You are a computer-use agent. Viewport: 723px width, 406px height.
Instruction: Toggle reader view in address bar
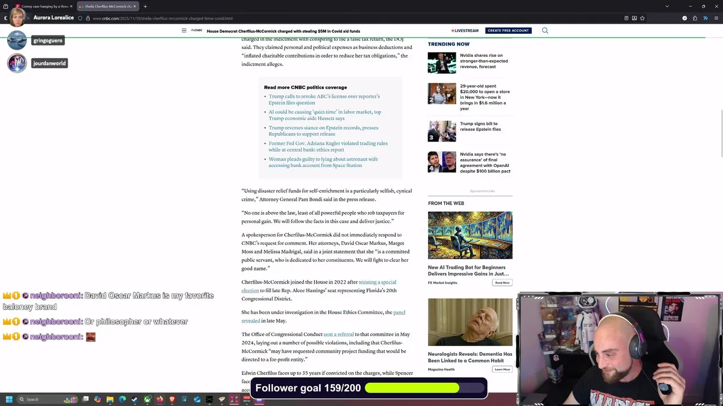(626, 18)
